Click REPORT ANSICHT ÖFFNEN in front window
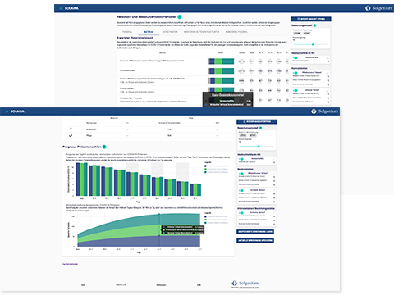 tap(257, 121)
